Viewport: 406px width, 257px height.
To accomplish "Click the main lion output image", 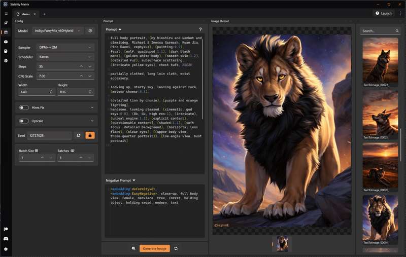I will tap(282, 131).
